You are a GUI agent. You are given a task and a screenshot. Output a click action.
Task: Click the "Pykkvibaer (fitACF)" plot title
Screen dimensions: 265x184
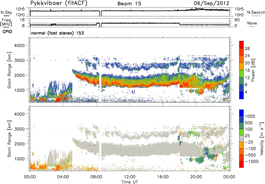59,3
